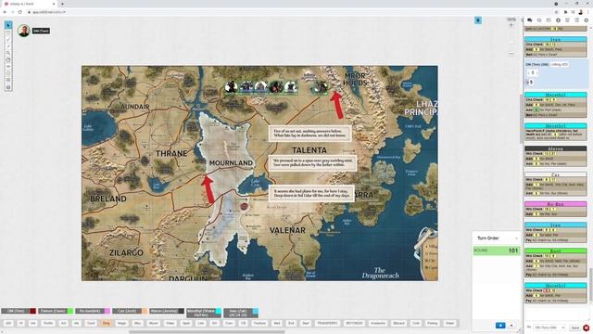The width and height of the screenshot is (593, 334).
Task: Zoom out with the minus button
Action: pyautogui.click(x=511, y=54)
